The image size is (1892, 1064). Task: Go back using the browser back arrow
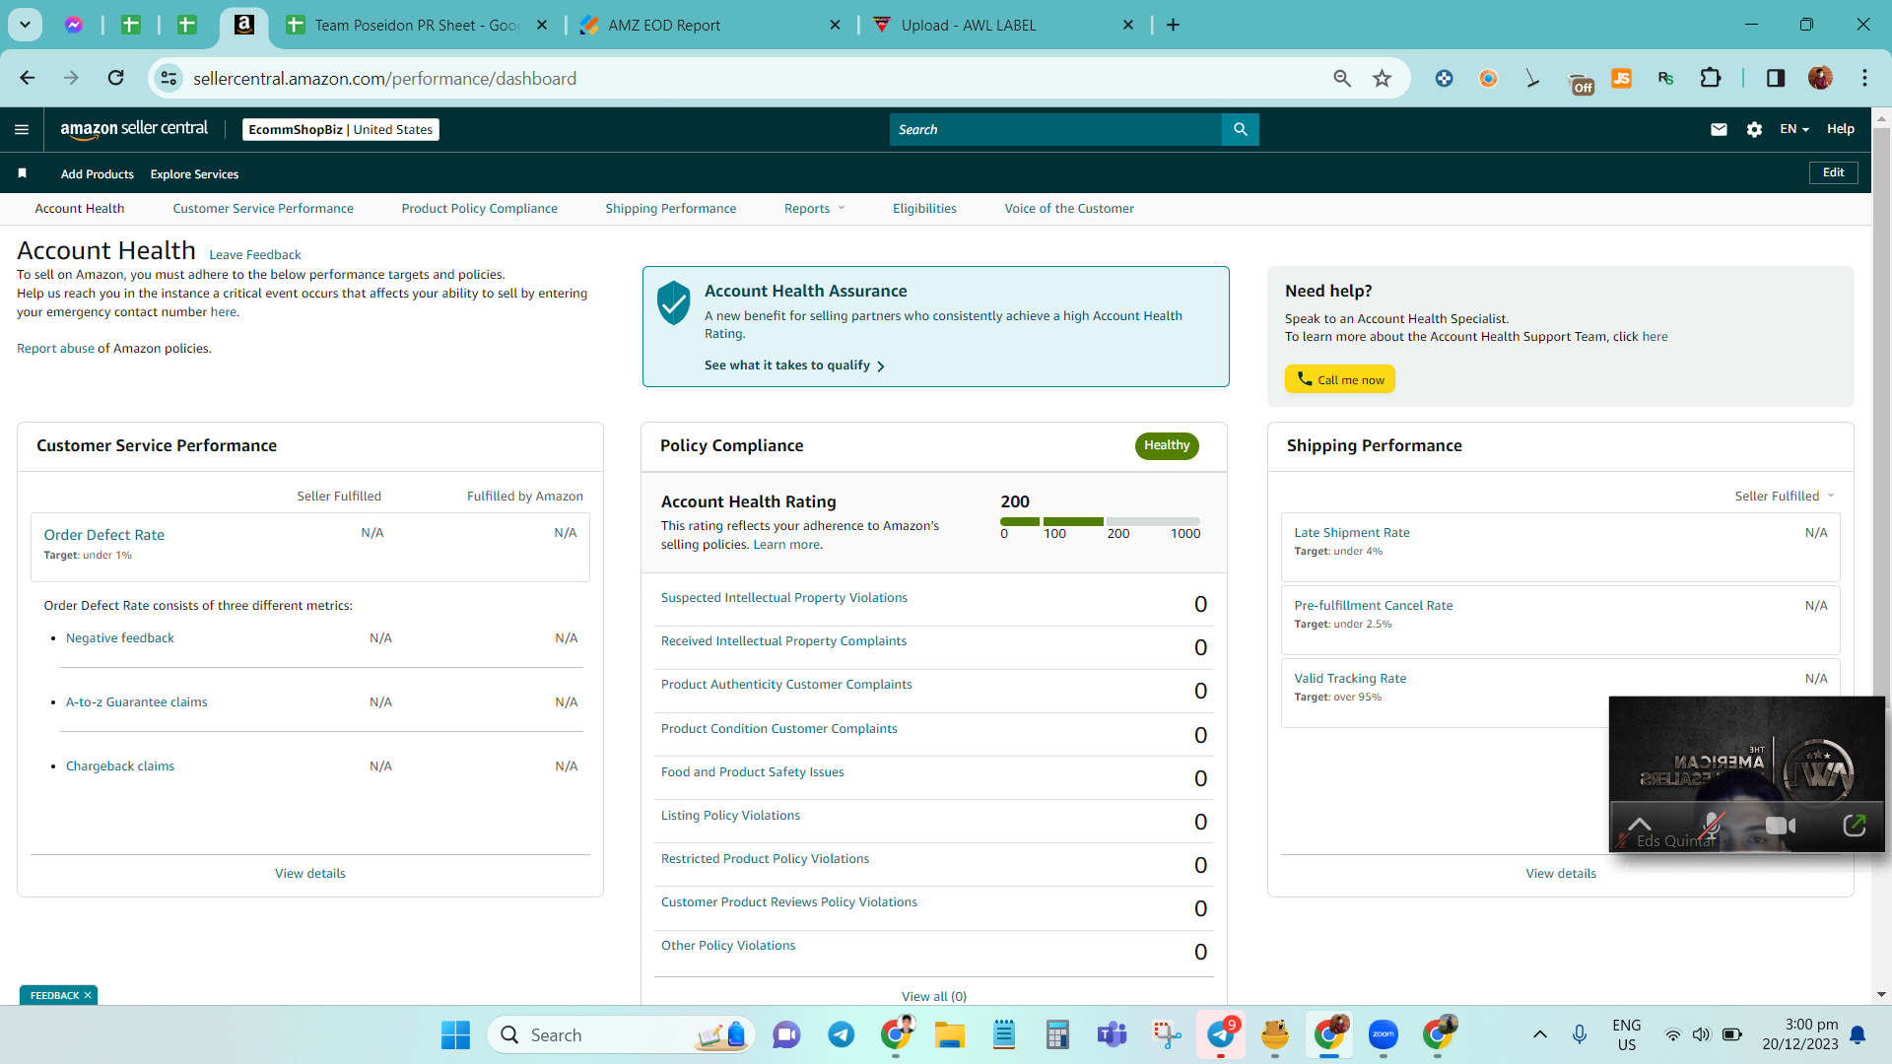click(x=28, y=78)
